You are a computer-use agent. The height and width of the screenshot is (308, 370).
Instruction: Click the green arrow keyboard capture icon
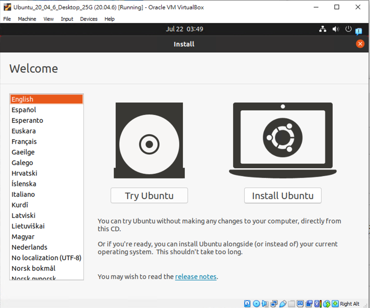[x=335, y=303]
